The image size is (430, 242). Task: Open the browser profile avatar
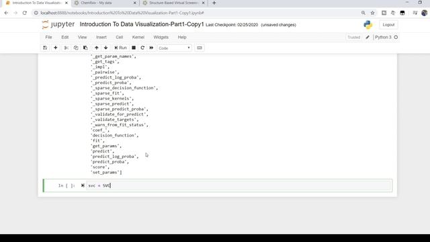point(424,13)
